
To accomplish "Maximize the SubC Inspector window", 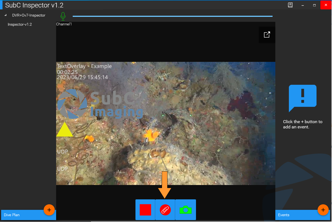I will [314, 5].
